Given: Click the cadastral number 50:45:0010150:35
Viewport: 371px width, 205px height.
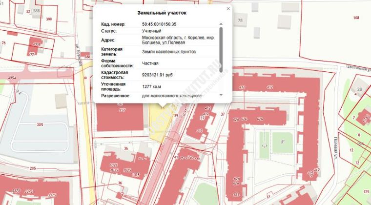Looking at the screenshot, I should tap(159, 24).
